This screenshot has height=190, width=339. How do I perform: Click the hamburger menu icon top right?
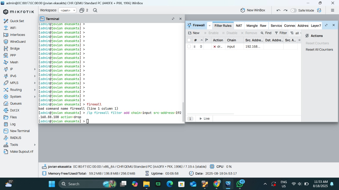(x=332, y=10)
